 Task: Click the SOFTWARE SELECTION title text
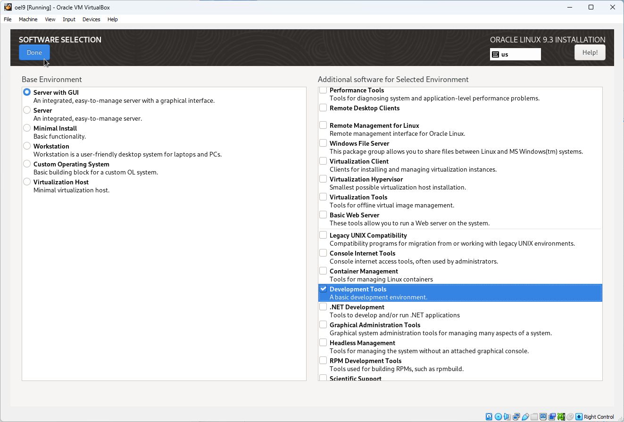(x=60, y=40)
